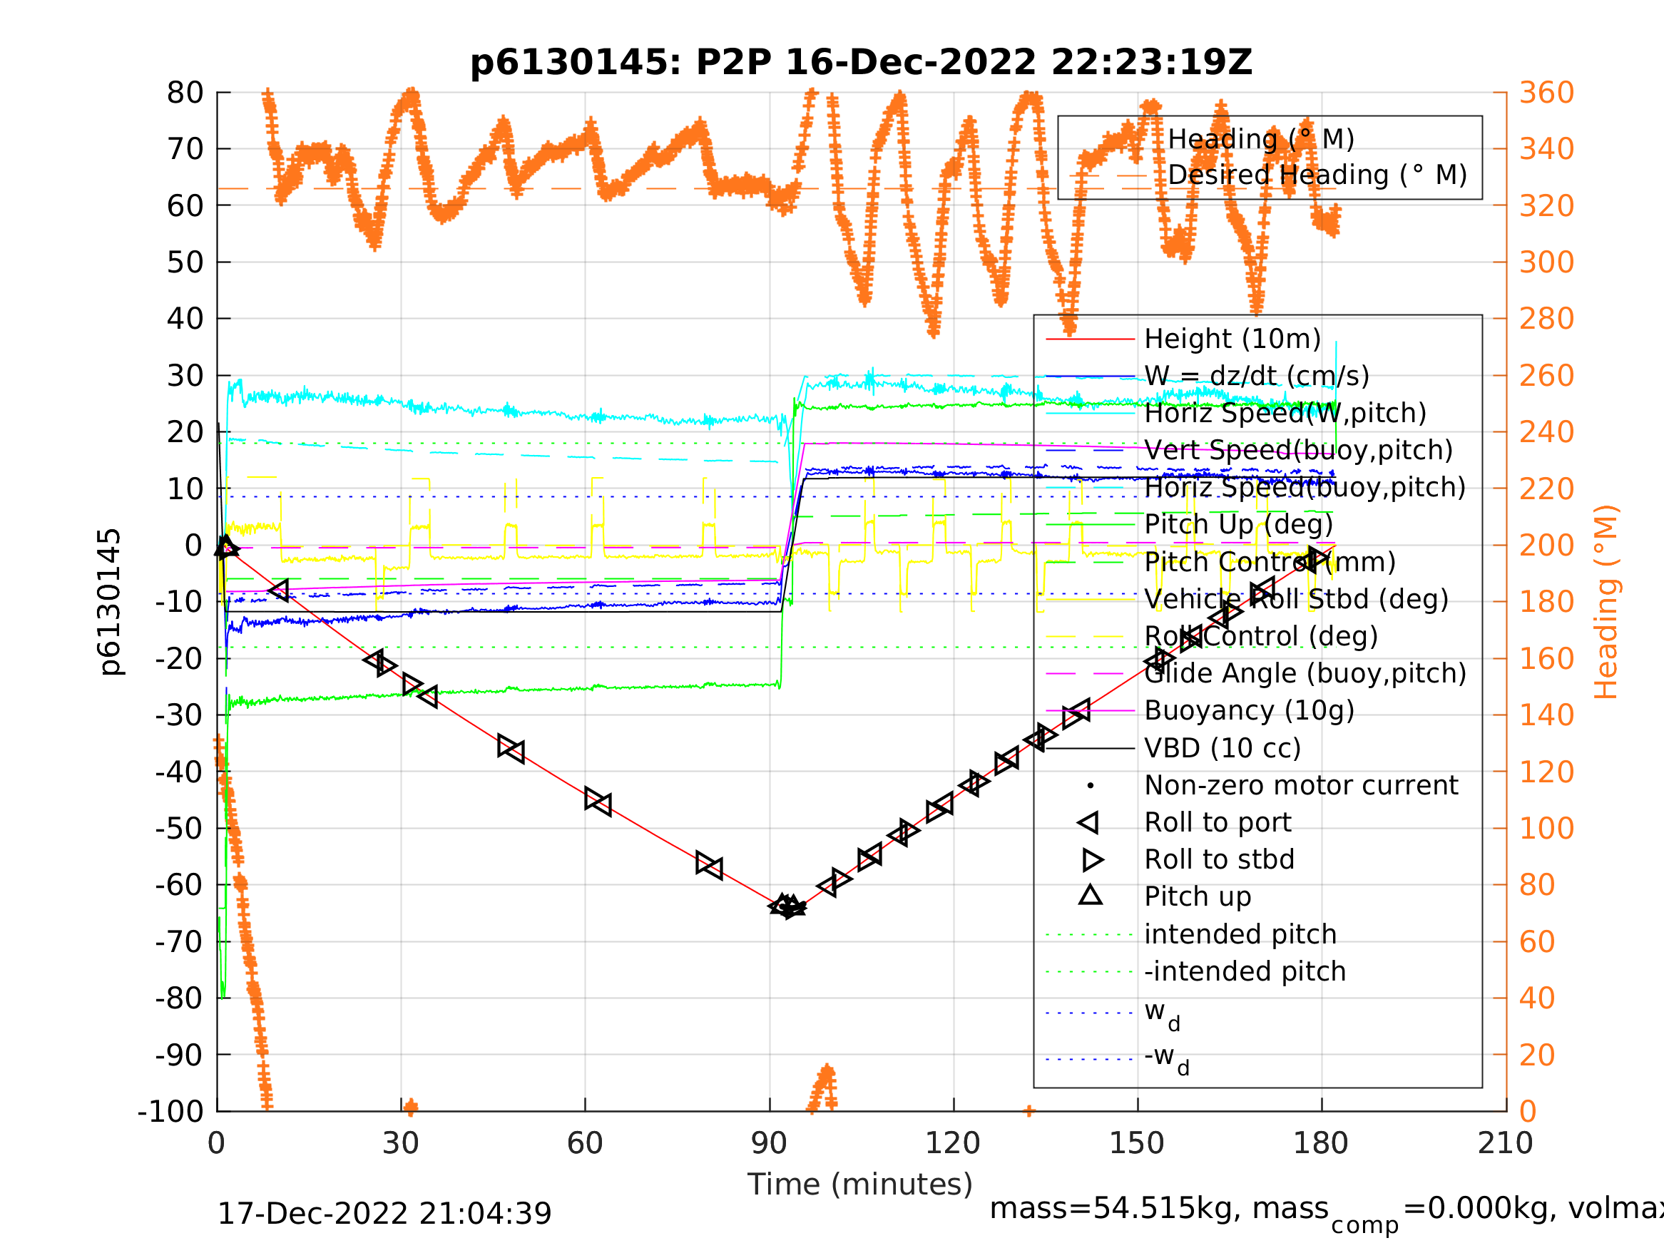Select the Heading (° M) legend label
1664x1248 pixels.
coord(1261,139)
